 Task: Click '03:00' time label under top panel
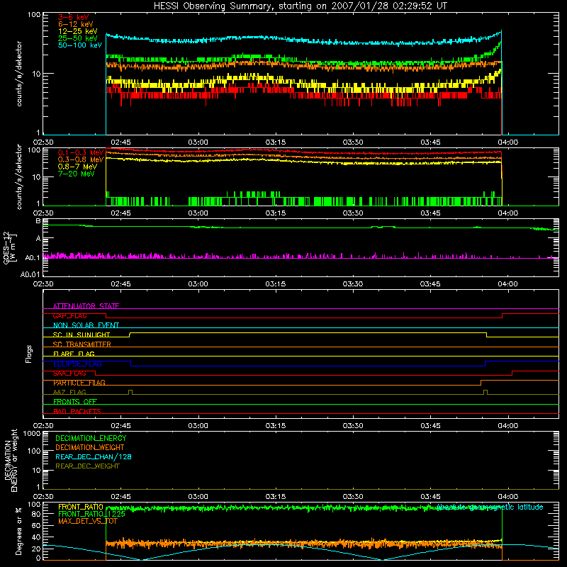click(198, 142)
